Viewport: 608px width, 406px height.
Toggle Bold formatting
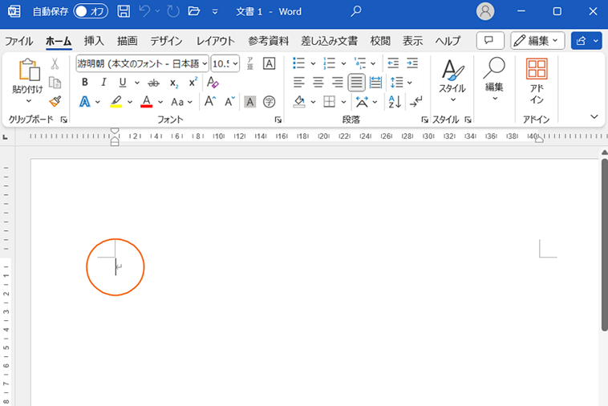84,83
